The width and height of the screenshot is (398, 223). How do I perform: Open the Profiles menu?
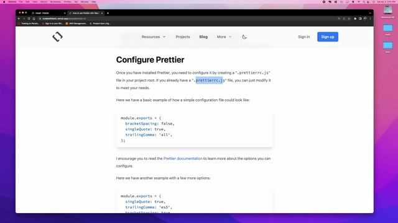tap(68, 2)
